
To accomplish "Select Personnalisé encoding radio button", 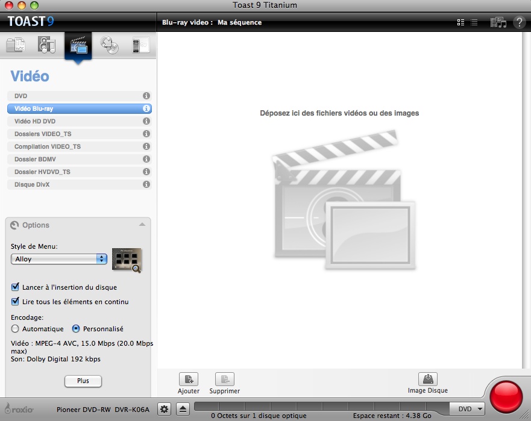I will click(x=76, y=329).
